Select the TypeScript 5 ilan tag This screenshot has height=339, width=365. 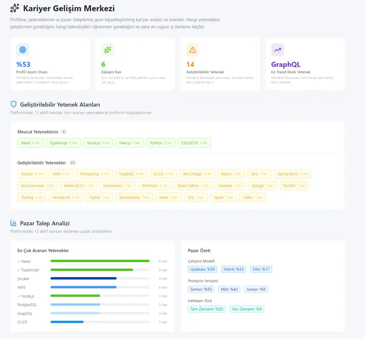(x=63, y=143)
